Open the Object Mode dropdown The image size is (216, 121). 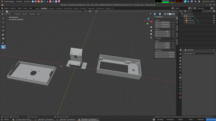[8, 14]
